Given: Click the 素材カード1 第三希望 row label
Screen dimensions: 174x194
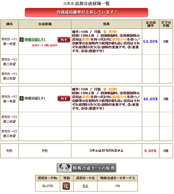Looking at the screenshot, I should click(9, 76).
